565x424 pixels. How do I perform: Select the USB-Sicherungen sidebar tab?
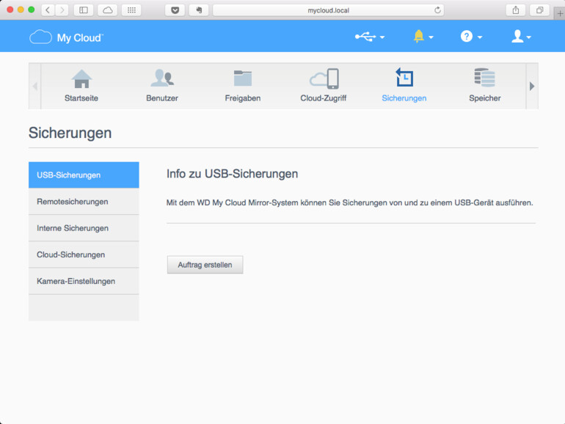[84, 175]
